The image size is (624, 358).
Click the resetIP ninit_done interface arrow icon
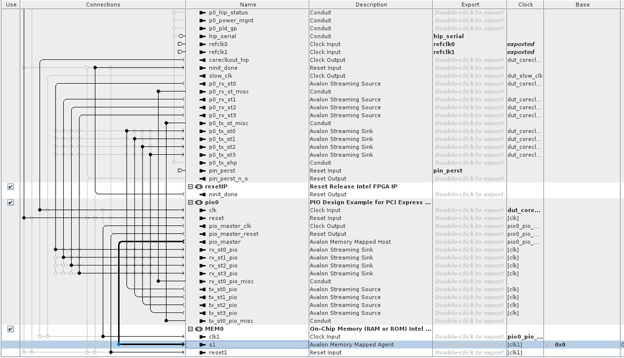tap(202, 194)
